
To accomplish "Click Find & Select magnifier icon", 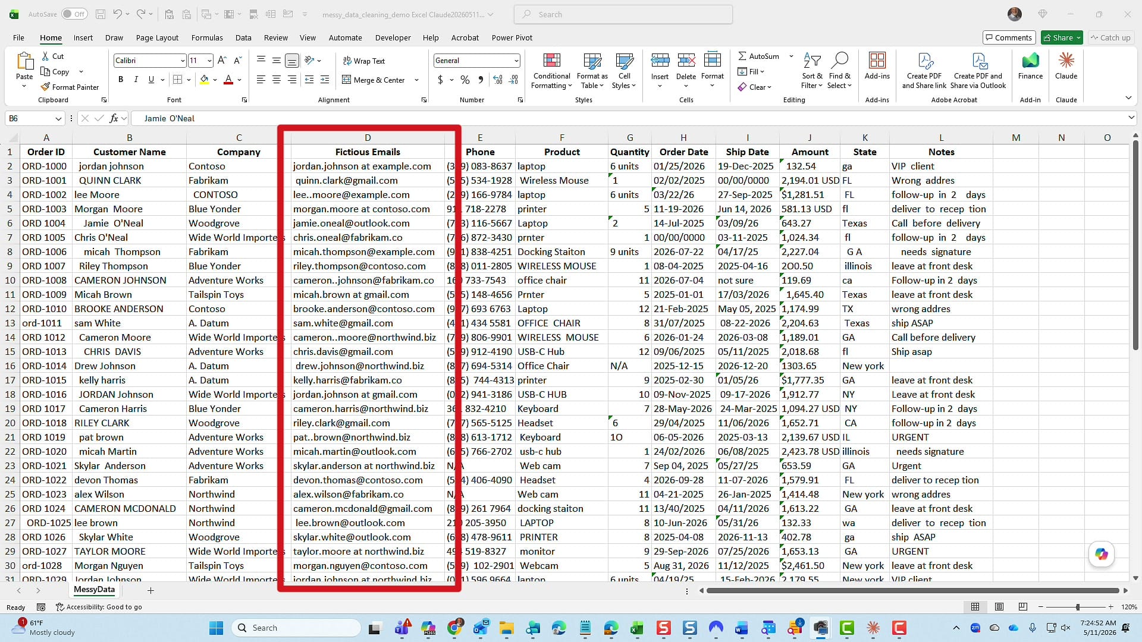I will click(839, 61).
